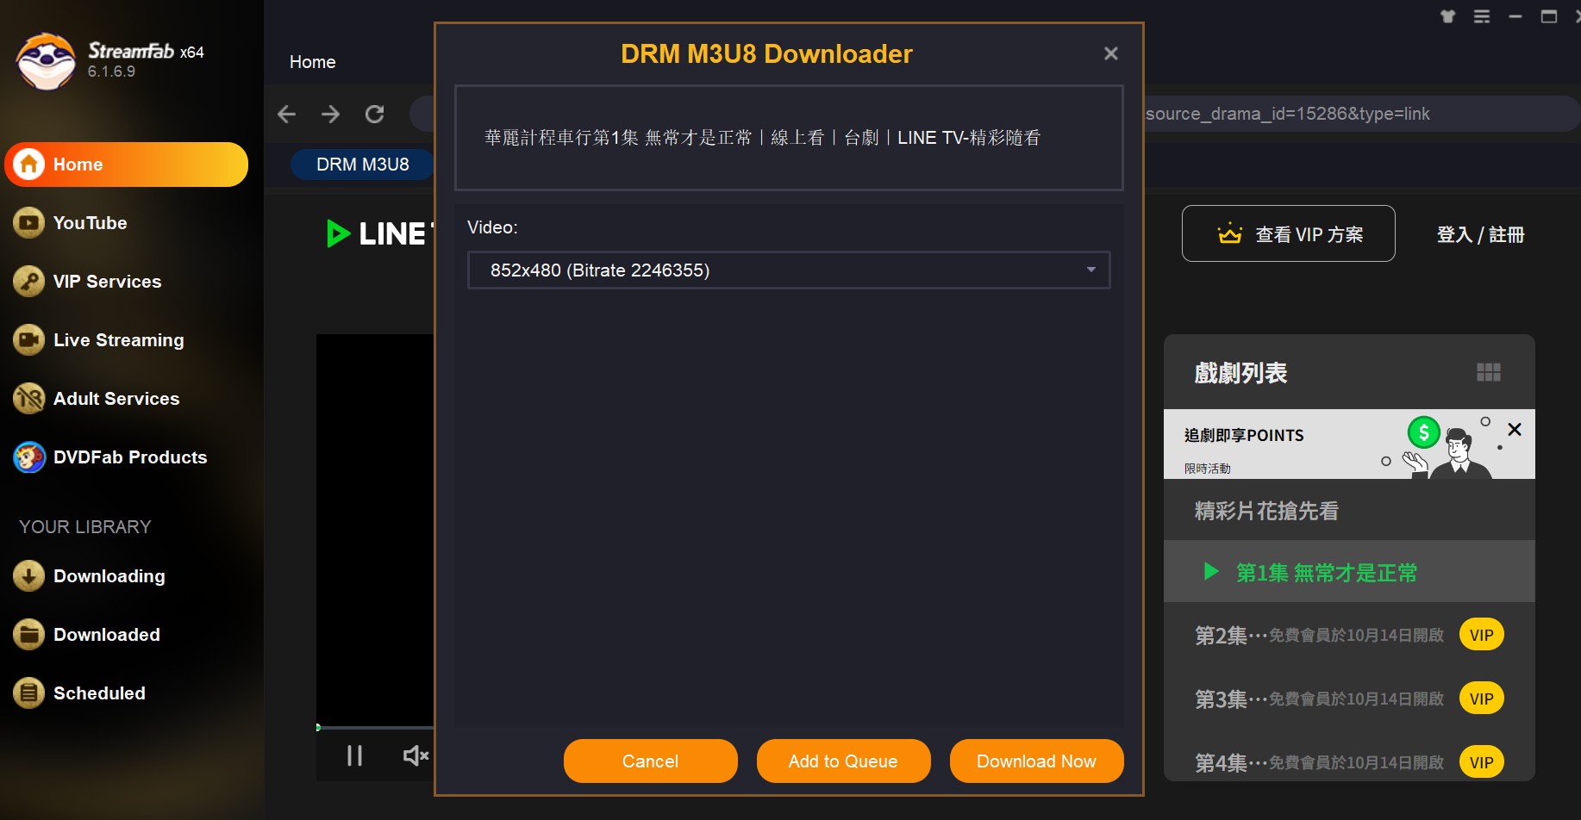Click 登入 / 註冊 link
Screen dimensions: 1581x820
1480,234
